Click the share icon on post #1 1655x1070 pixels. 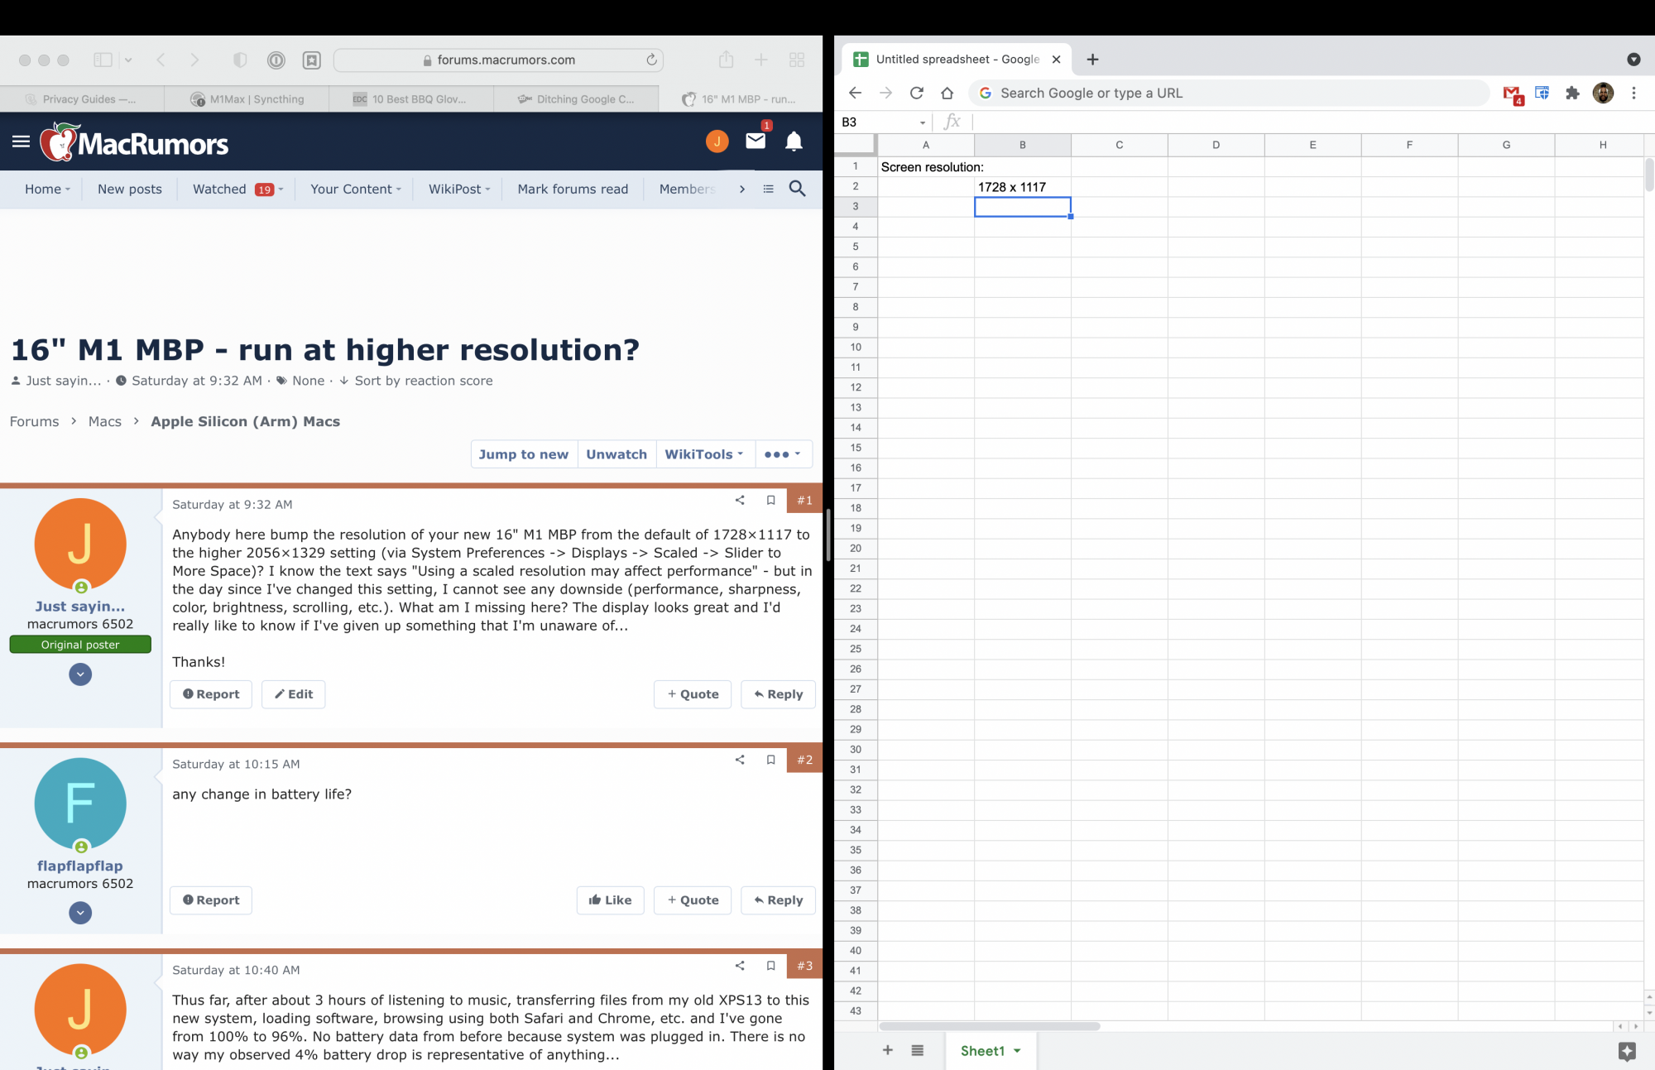click(740, 500)
